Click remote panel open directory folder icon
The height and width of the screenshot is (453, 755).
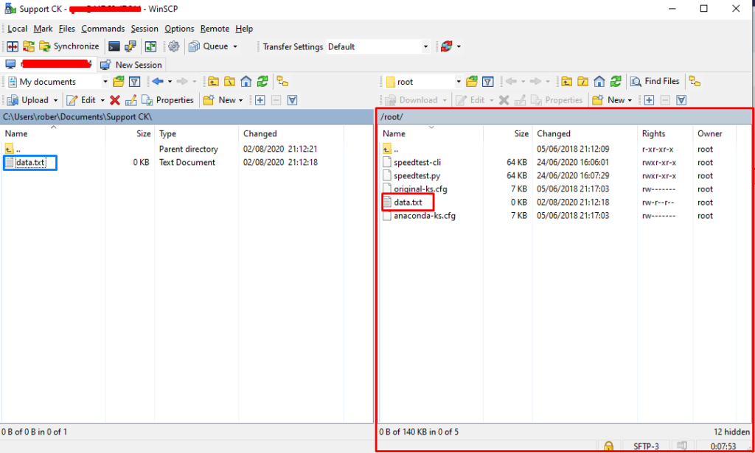coord(472,82)
